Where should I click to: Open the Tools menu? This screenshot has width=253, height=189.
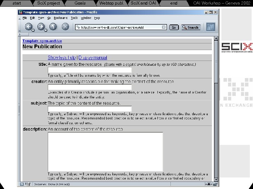pos(74,18)
